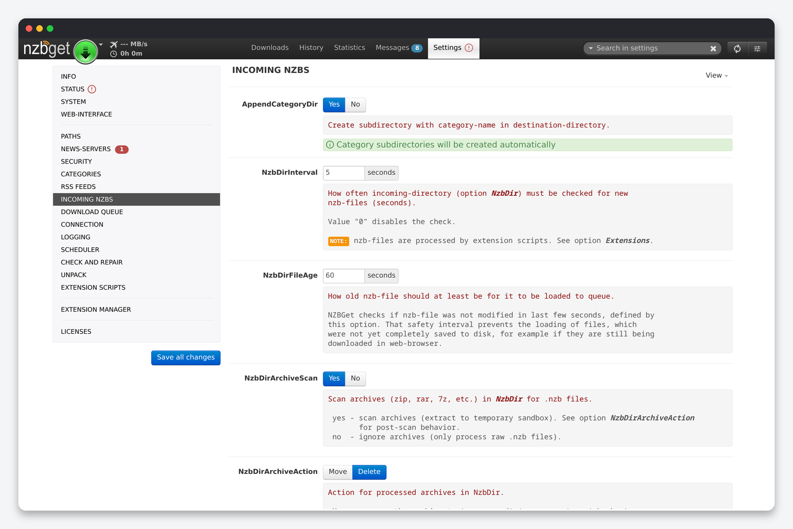Open the UNPACK settings section
Screen dimensions: 793x529
pyautogui.click(x=137, y=275)
